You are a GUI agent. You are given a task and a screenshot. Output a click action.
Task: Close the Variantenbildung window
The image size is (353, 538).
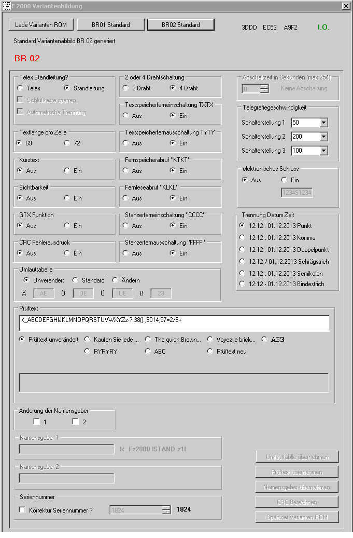tap(345, 6)
